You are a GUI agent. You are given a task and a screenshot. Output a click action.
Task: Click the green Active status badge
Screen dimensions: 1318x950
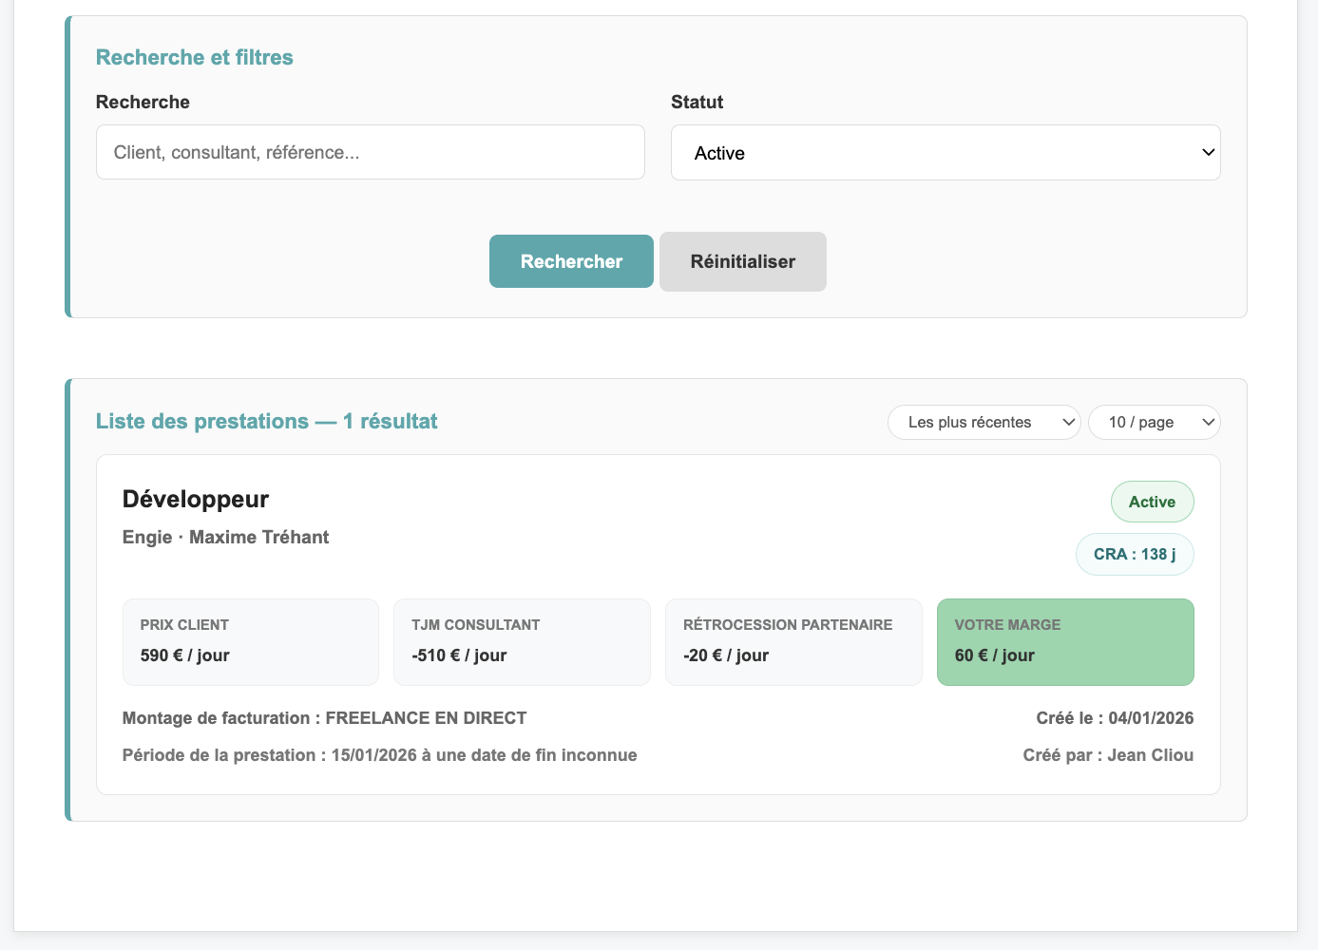tap(1152, 502)
